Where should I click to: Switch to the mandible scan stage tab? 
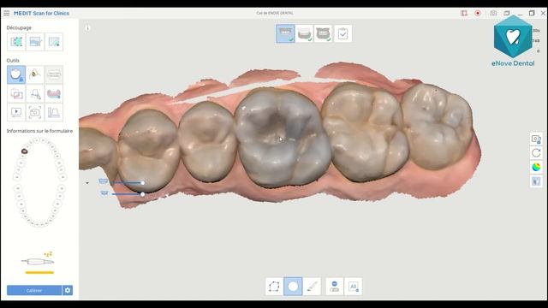[304, 33]
